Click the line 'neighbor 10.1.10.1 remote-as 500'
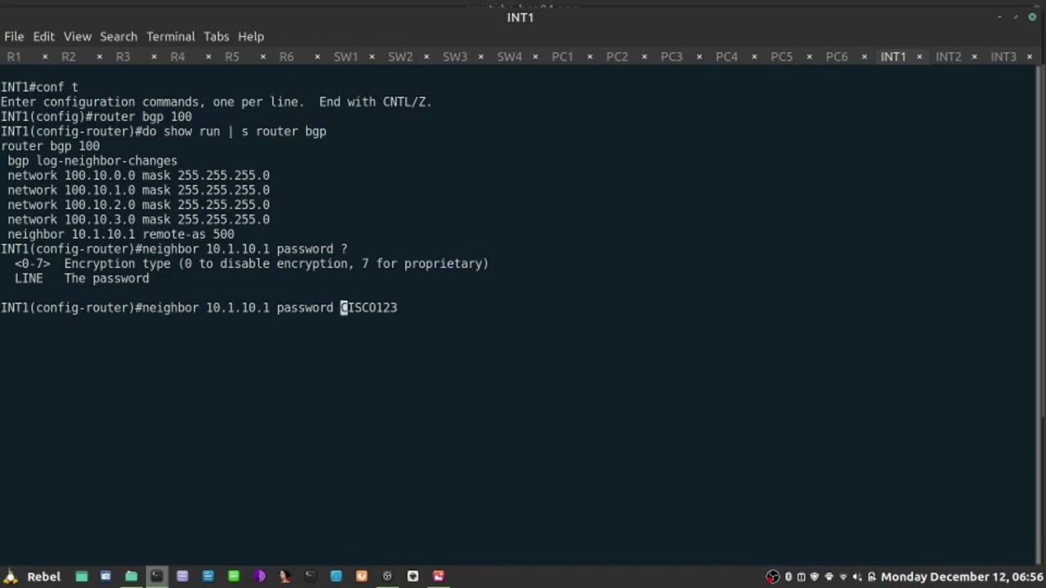The width and height of the screenshot is (1046, 588). tap(121, 234)
